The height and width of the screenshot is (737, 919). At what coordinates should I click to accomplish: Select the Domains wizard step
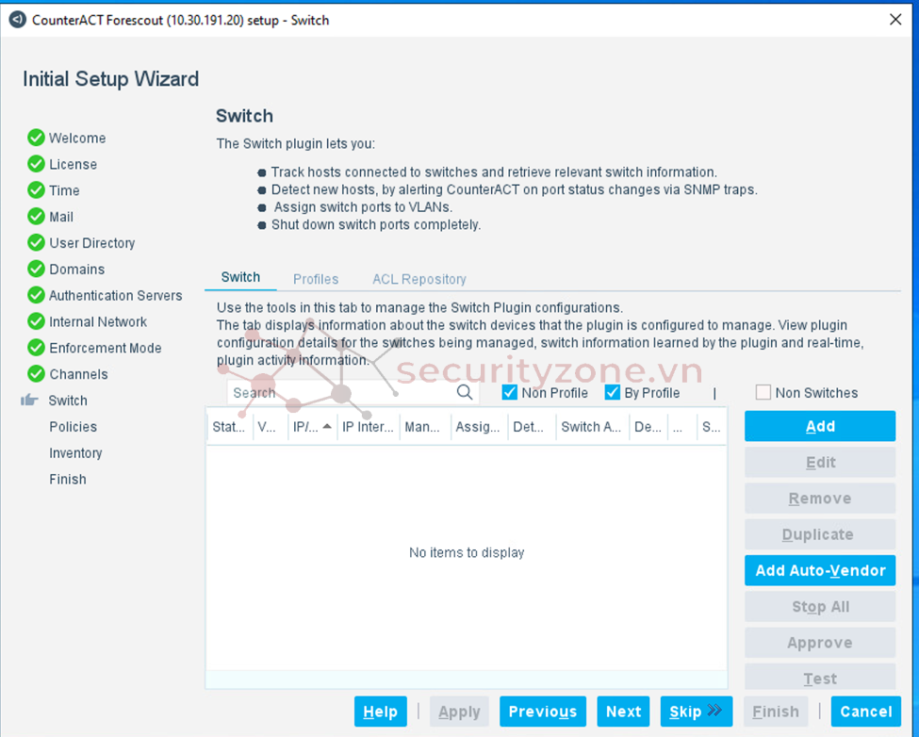point(76,270)
